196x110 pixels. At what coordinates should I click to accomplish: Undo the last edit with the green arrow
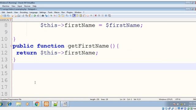click(x=35, y=16)
